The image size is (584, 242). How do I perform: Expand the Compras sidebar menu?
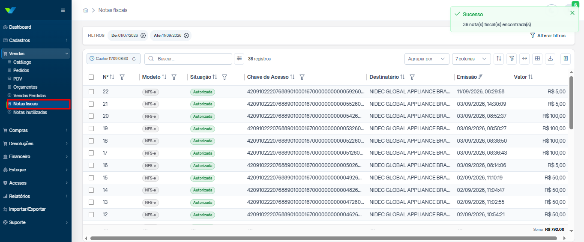point(36,130)
